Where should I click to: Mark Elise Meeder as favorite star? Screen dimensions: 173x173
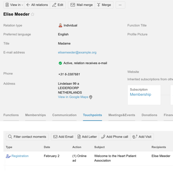[33, 14]
